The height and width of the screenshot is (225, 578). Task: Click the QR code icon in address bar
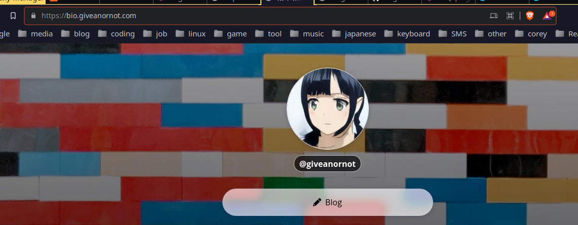click(510, 16)
